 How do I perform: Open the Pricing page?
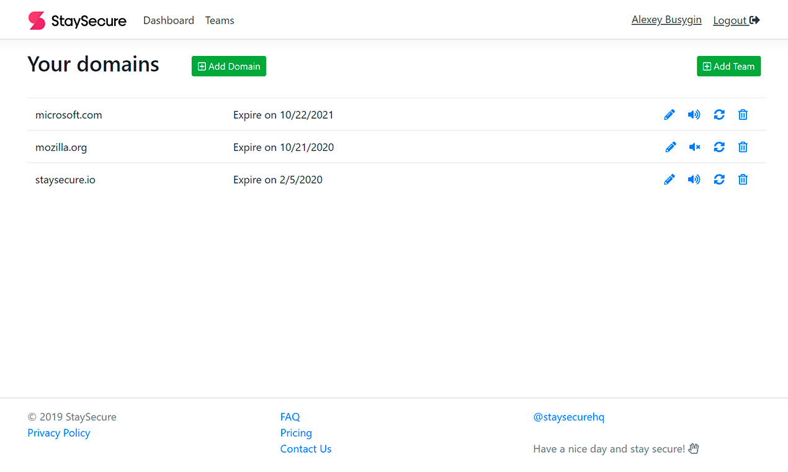[x=296, y=433]
